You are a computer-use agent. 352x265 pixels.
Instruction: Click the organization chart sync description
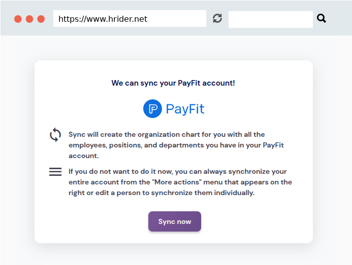pyautogui.click(x=176, y=145)
